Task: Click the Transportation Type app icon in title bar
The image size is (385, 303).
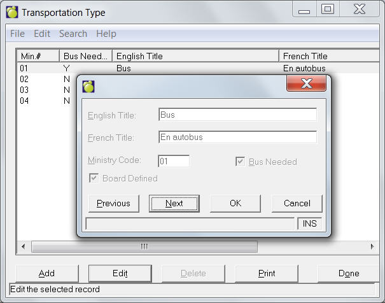Action: click(x=11, y=12)
